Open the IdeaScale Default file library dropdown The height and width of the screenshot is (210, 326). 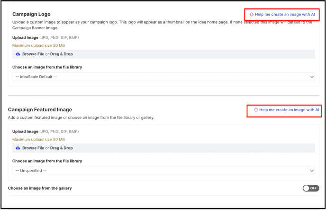coord(163,77)
